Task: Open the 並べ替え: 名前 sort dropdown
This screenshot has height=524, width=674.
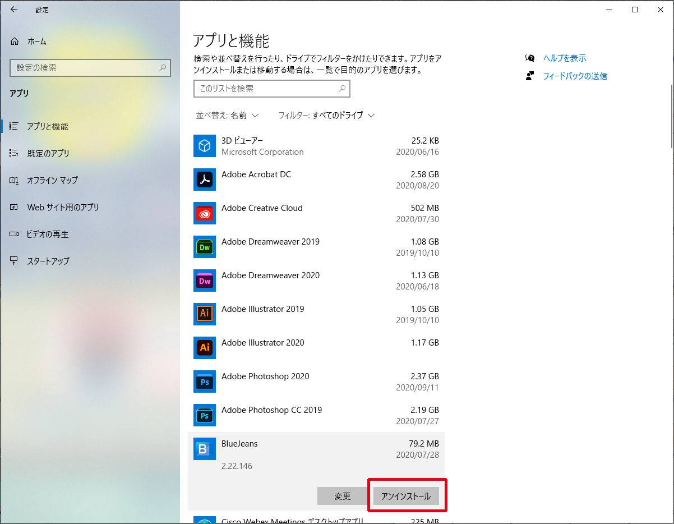Action: pyautogui.click(x=227, y=116)
